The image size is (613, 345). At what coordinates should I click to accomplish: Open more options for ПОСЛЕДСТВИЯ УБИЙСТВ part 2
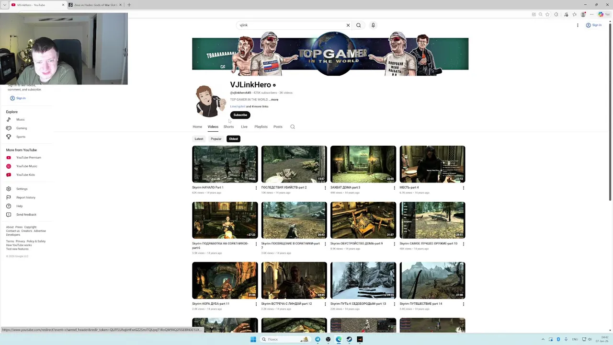point(325,188)
